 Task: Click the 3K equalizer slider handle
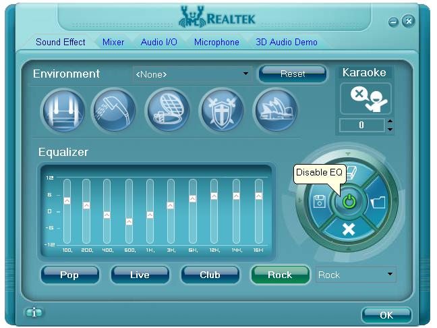coord(171,206)
